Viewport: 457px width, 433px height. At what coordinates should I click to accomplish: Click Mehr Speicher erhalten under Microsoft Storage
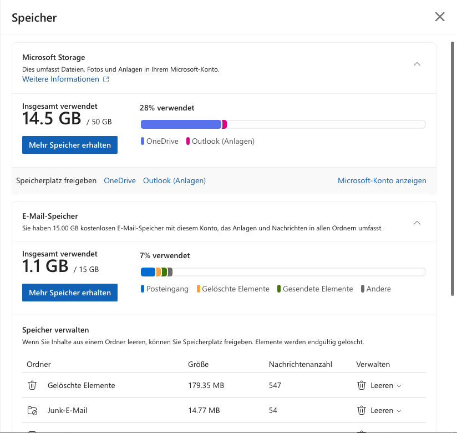pyautogui.click(x=70, y=145)
